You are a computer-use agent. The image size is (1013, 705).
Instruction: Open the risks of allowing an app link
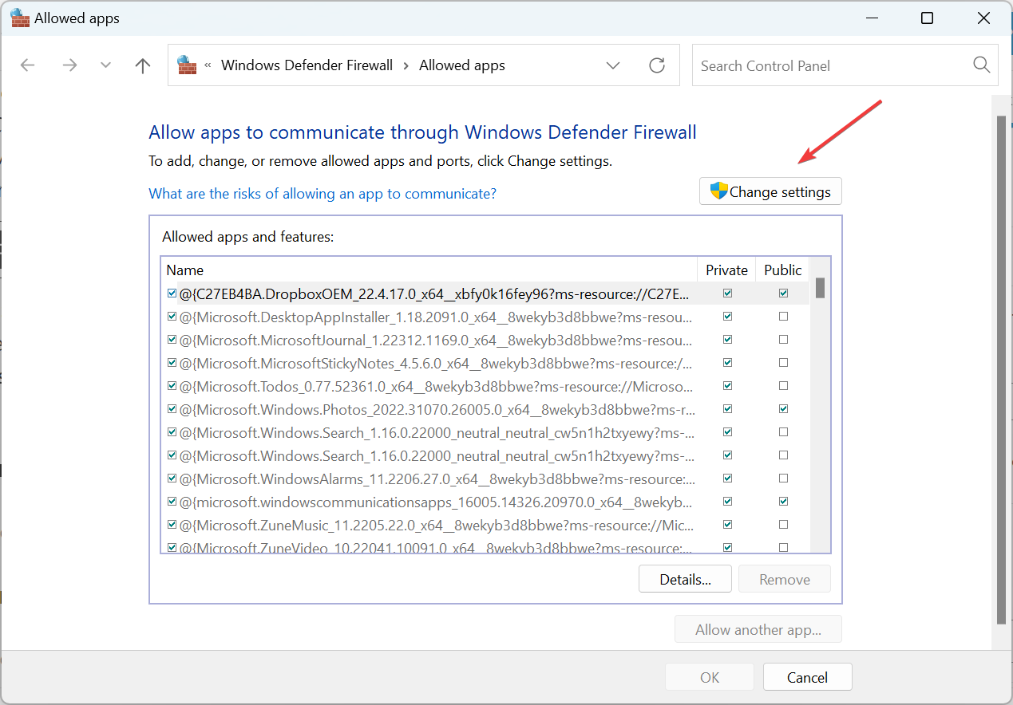322,193
